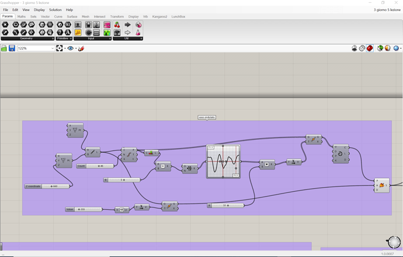Click the 'vaso ondulato' group label
The width and height of the screenshot is (403, 257).
pyautogui.click(x=207, y=117)
